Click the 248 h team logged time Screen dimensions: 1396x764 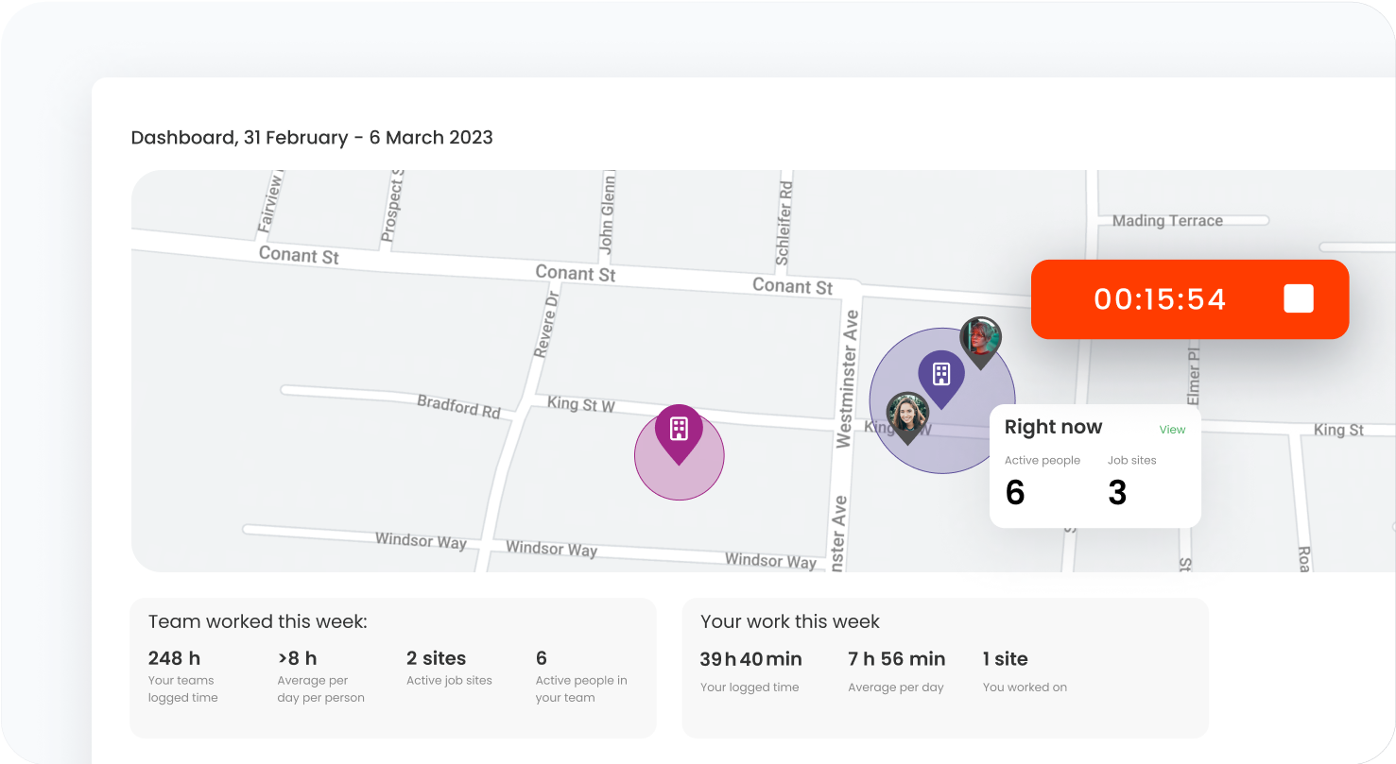[x=174, y=658]
